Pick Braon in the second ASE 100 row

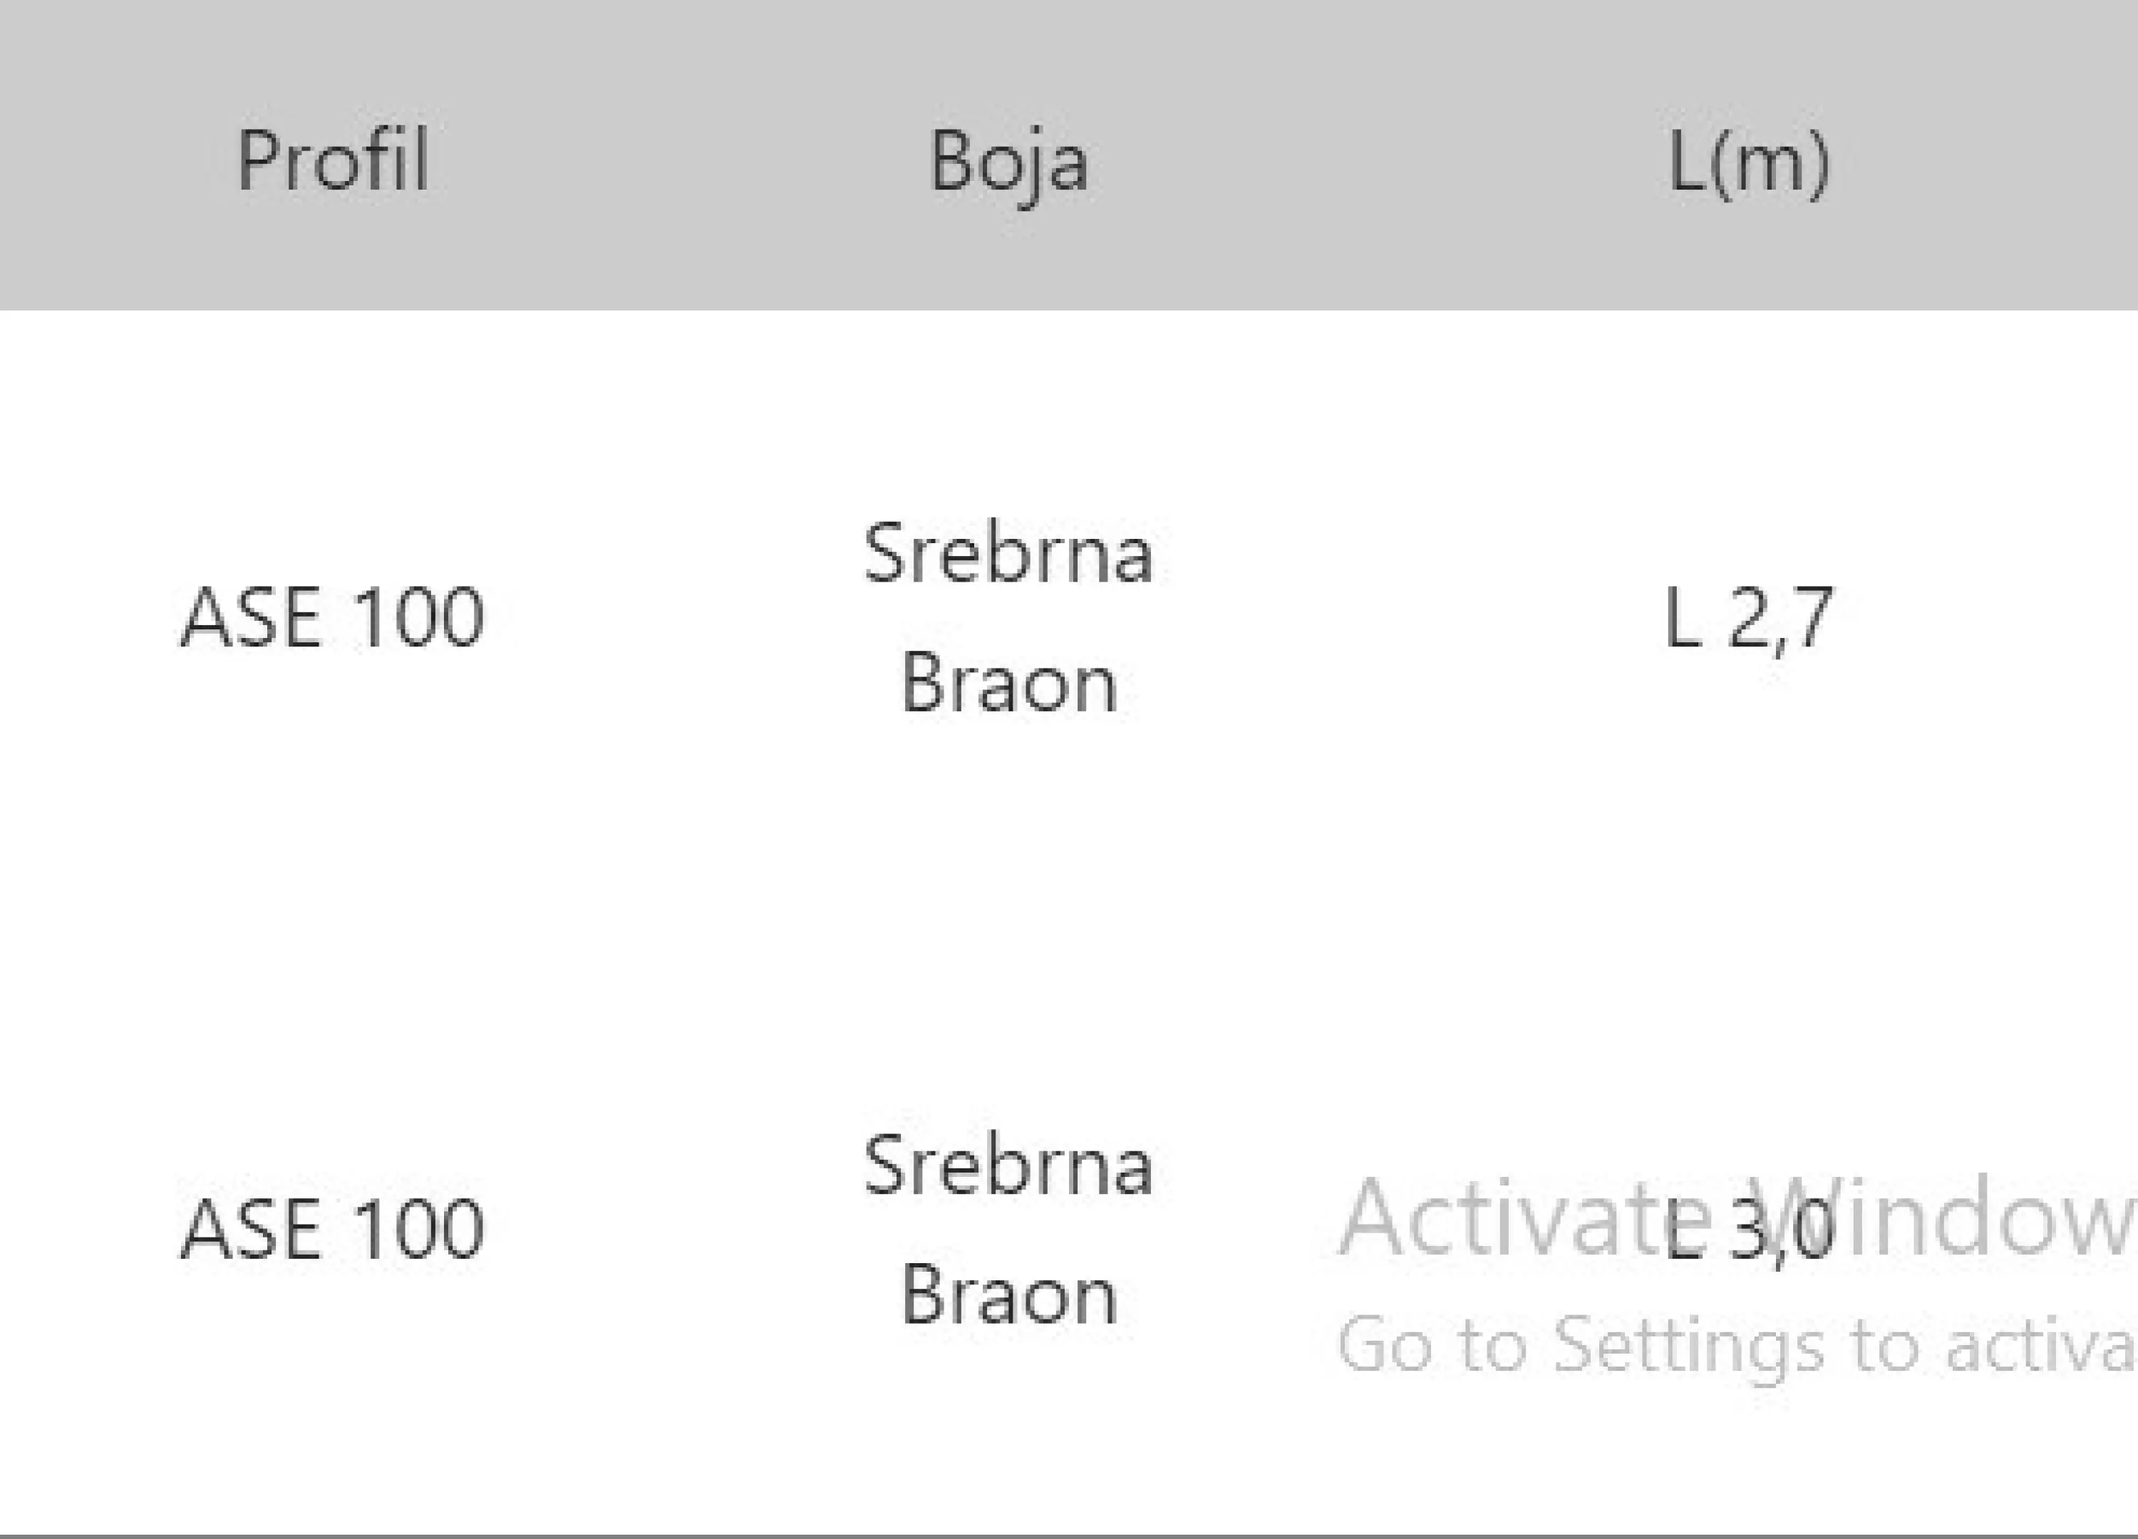(x=1008, y=1294)
